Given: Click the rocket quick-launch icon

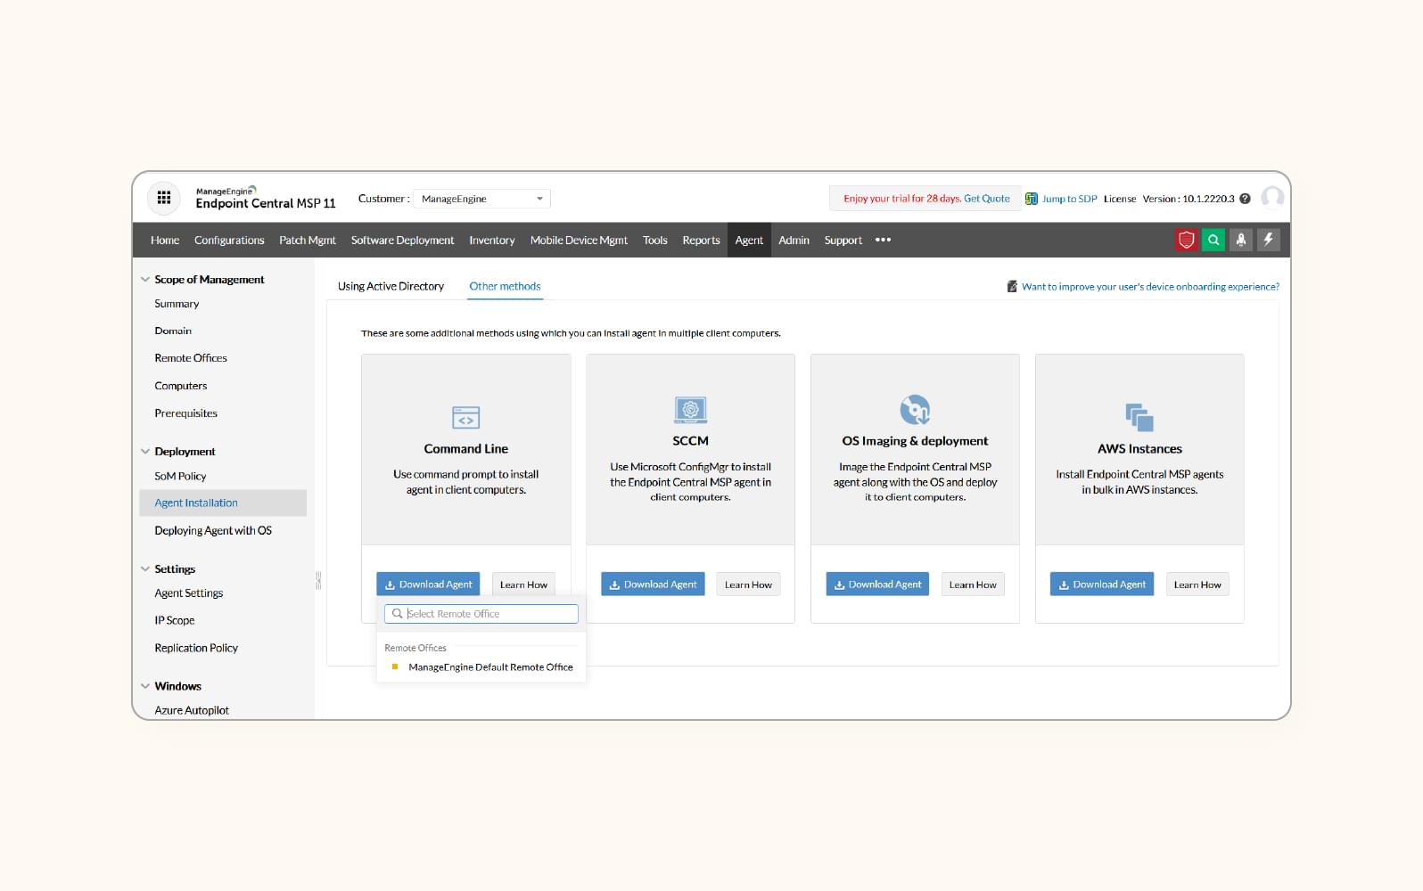Looking at the screenshot, I should coord(1240,240).
